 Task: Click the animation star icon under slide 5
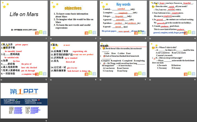click(x=2, y=80)
